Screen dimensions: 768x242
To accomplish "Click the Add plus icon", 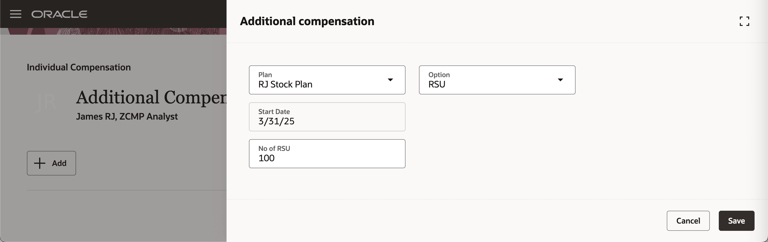I will pos(39,163).
